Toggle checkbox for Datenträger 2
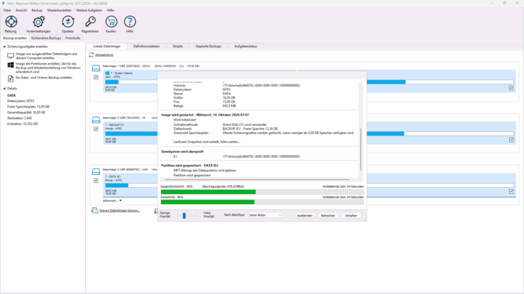524x294 pixels. click(96, 129)
